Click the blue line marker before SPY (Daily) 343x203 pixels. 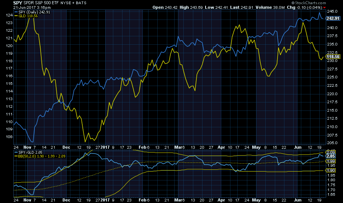(x=16, y=12)
